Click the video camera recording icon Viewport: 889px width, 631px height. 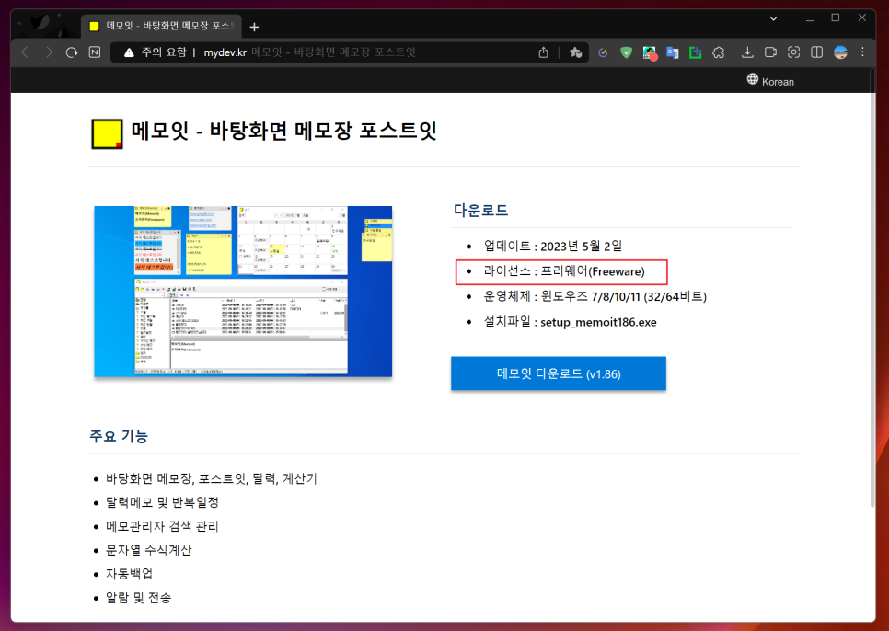[x=770, y=52]
